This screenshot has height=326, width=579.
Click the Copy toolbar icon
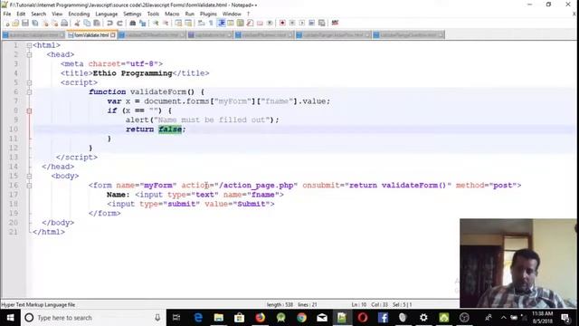coord(87,23)
